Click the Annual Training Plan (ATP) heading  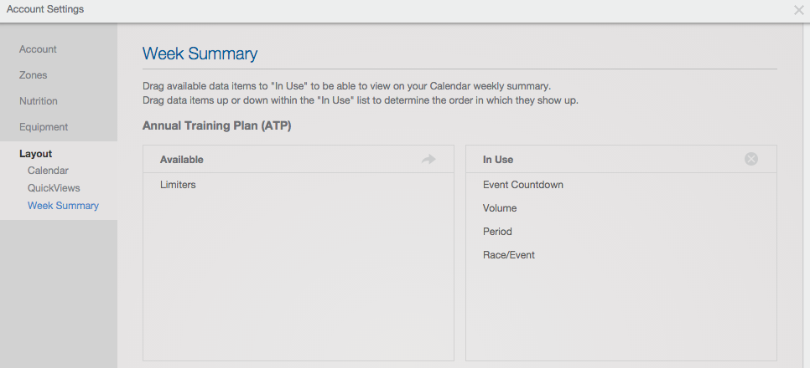click(217, 126)
